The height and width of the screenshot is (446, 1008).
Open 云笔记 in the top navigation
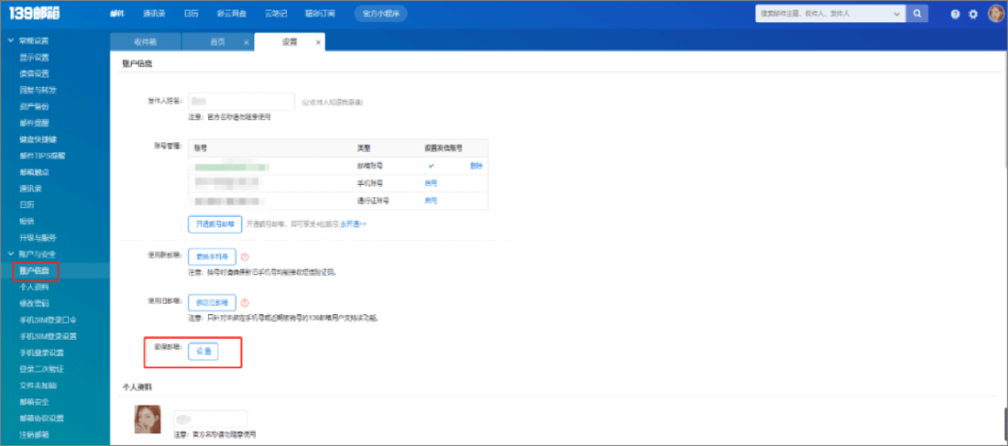click(276, 14)
